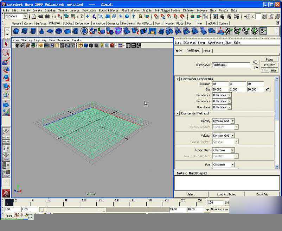Create a polygon cone from the shelf
The width and height of the screenshot is (282, 231).
(x=41, y=31)
